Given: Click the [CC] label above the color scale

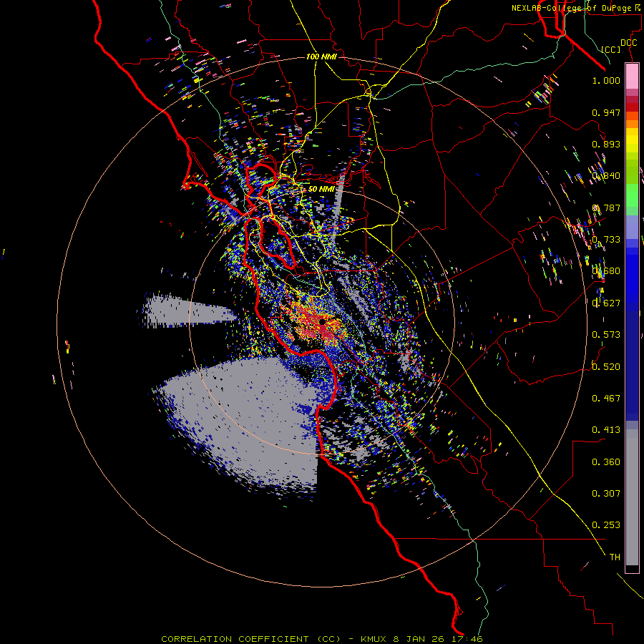Looking at the screenshot, I should 611,49.
